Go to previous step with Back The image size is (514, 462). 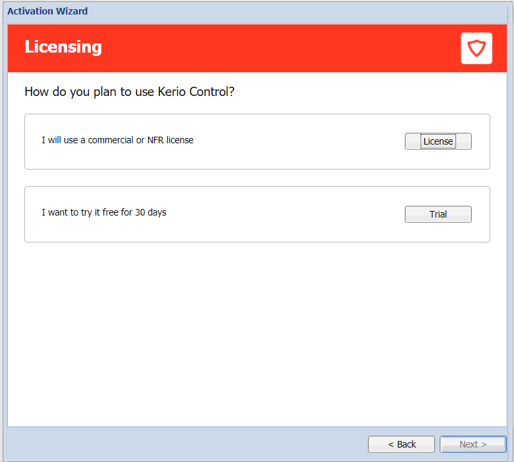click(401, 444)
